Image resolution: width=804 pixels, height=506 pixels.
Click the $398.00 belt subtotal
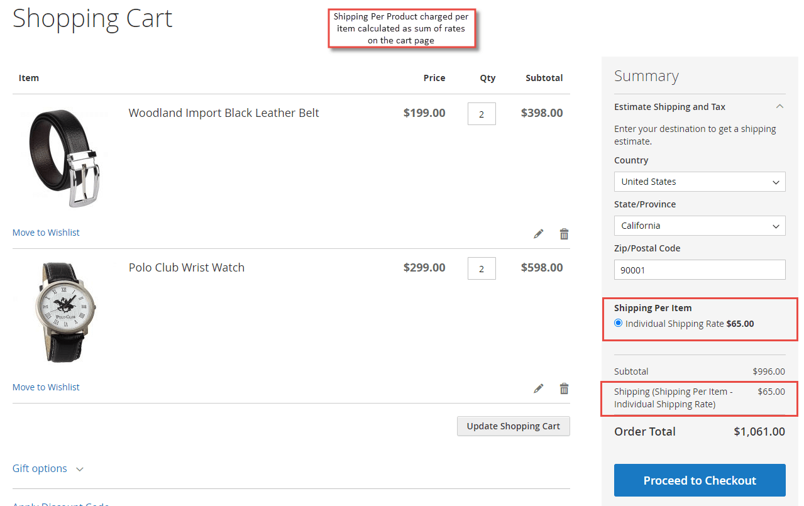[x=542, y=113]
